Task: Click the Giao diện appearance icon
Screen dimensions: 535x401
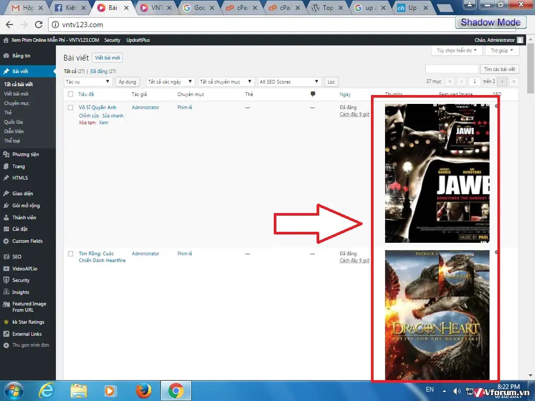Action: (x=6, y=193)
